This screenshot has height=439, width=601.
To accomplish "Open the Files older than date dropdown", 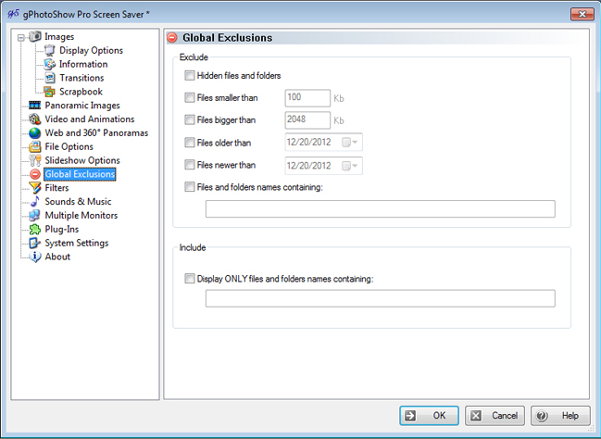I will 351,143.
